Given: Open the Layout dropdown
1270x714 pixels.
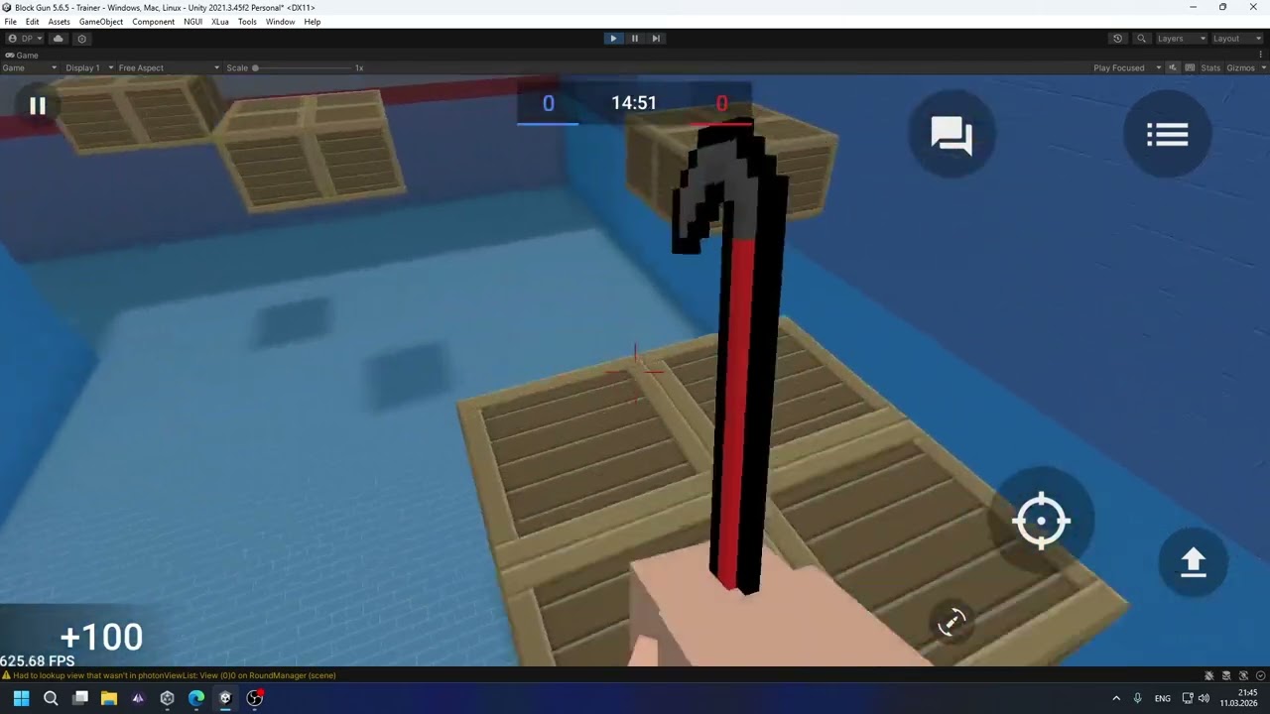Looking at the screenshot, I should pyautogui.click(x=1237, y=39).
